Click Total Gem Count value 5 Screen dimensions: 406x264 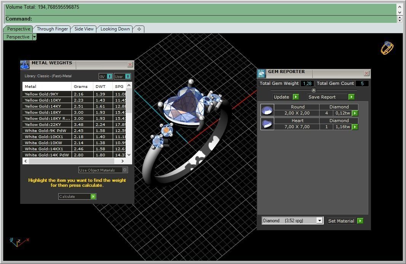pyautogui.click(x=362, y=84)
